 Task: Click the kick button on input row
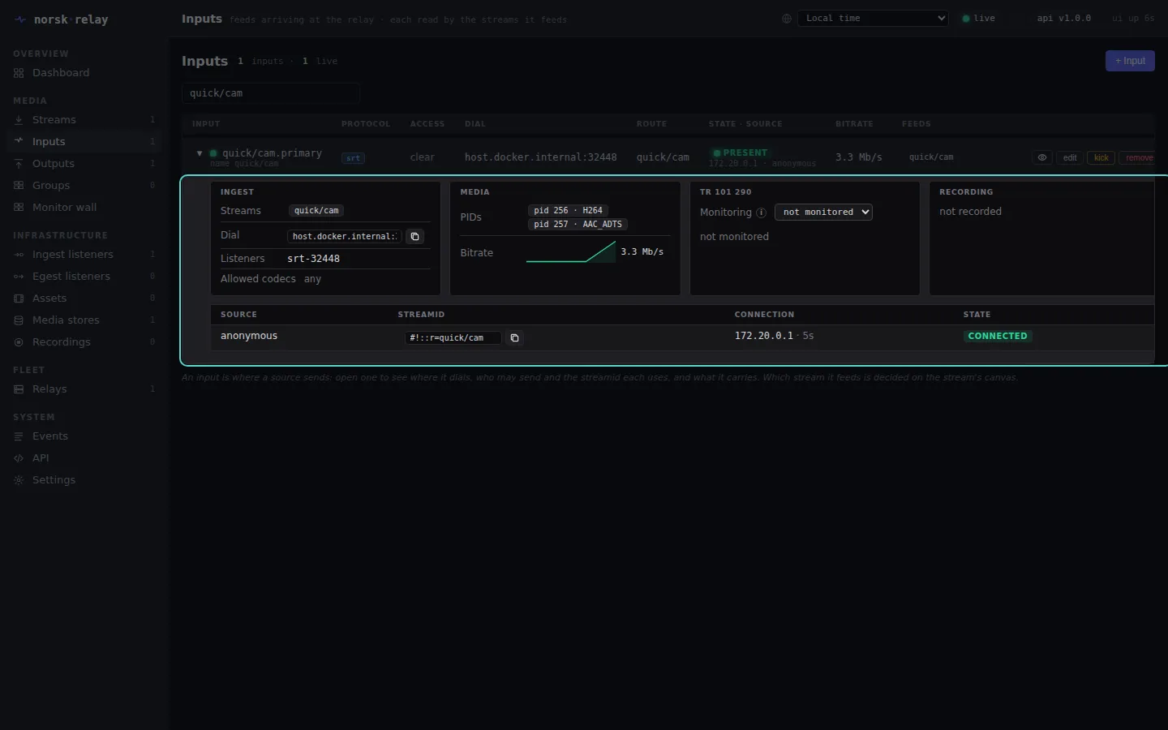(1101, 157)
